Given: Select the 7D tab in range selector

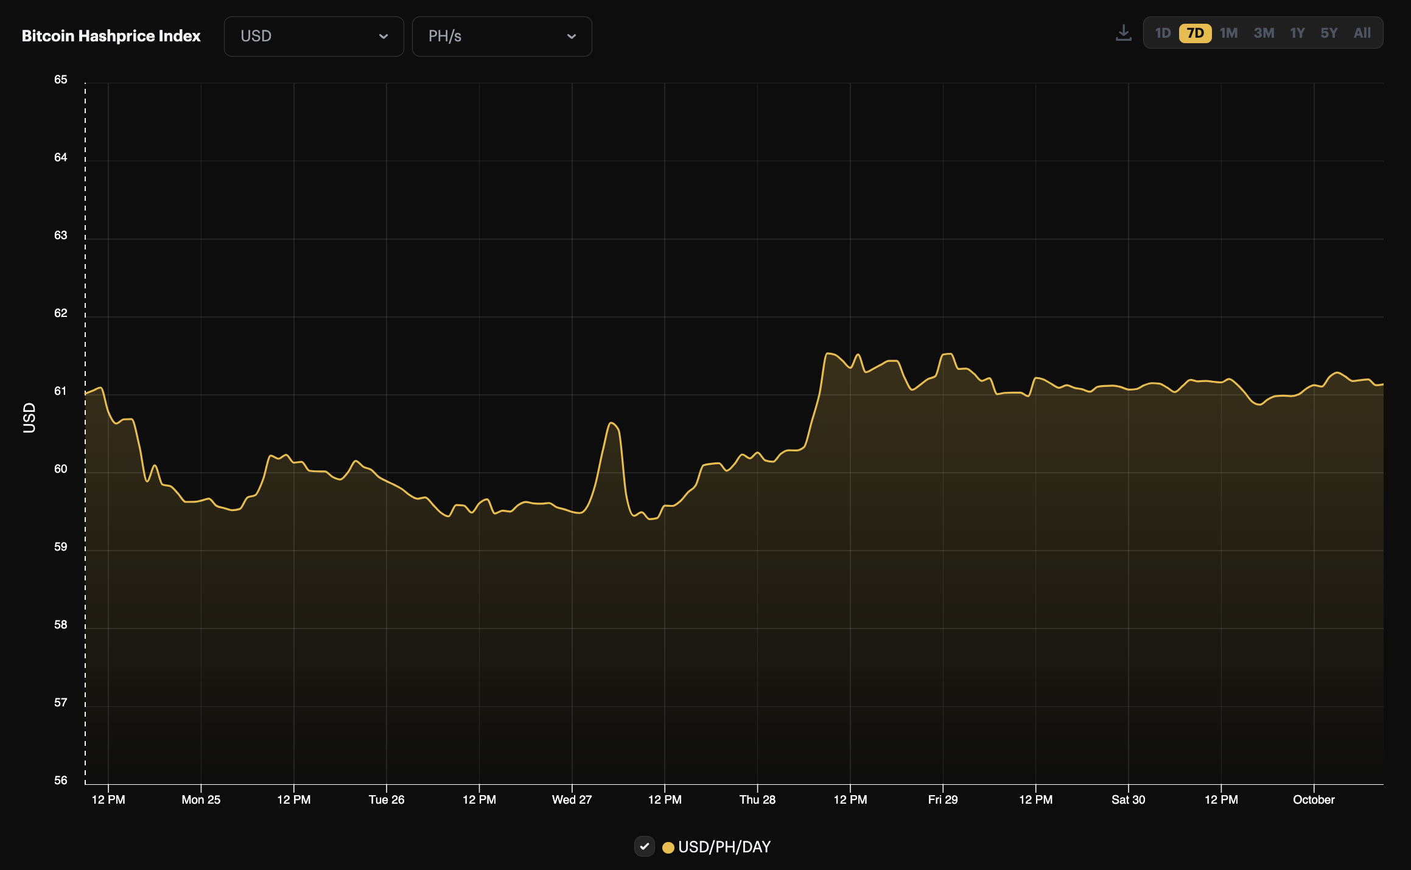Looking at the screenshot, I should (1195, 33).
